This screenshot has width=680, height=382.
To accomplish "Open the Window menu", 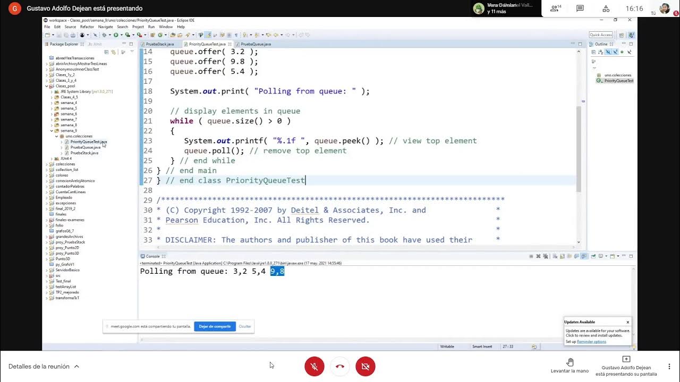I will pyautogui.click(x=166, y=27).
